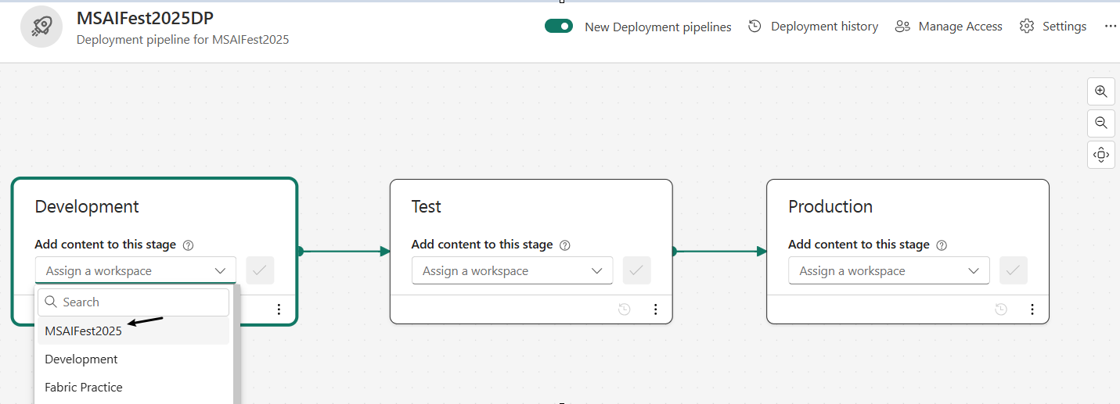Open Test stage Assign a workspace dropdown
This screenshot has width=1120, height=404.
(512, 271)
